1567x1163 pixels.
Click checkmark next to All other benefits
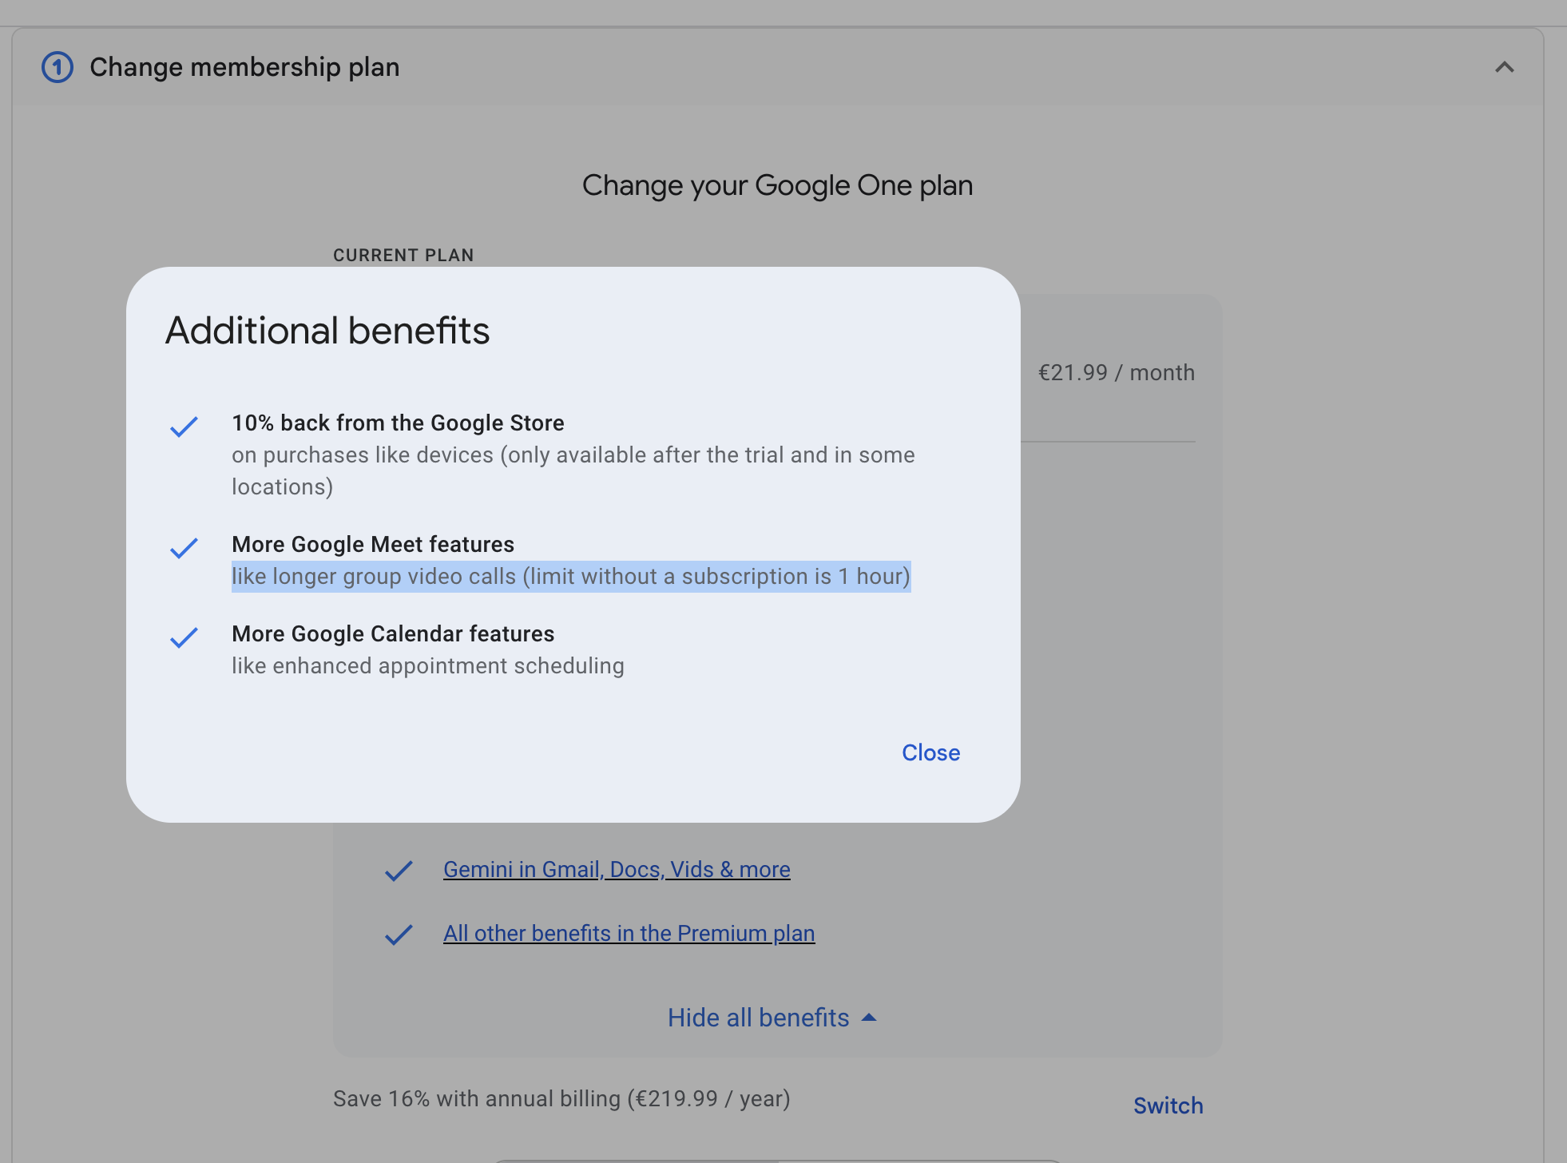pyautogui.click(x=399, y=935)
